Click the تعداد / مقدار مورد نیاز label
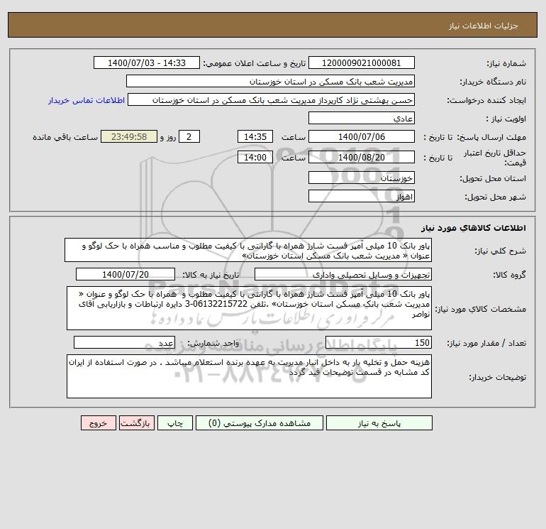 pyautogui.click(x=486, y=343)
